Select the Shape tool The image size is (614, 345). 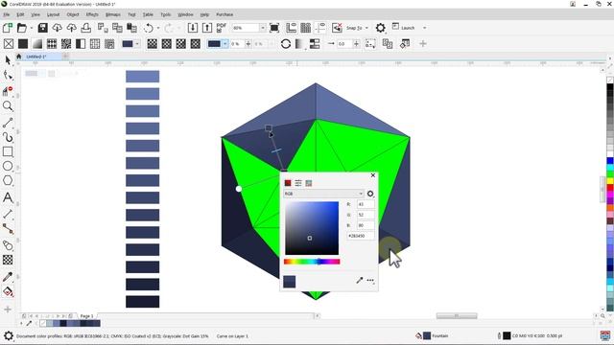pos(8,75)
